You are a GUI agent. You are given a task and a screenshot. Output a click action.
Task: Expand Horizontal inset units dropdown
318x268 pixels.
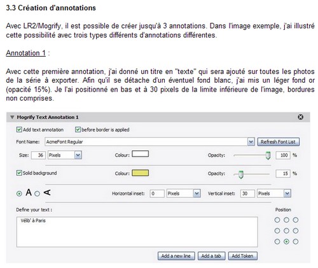[197, 194]
